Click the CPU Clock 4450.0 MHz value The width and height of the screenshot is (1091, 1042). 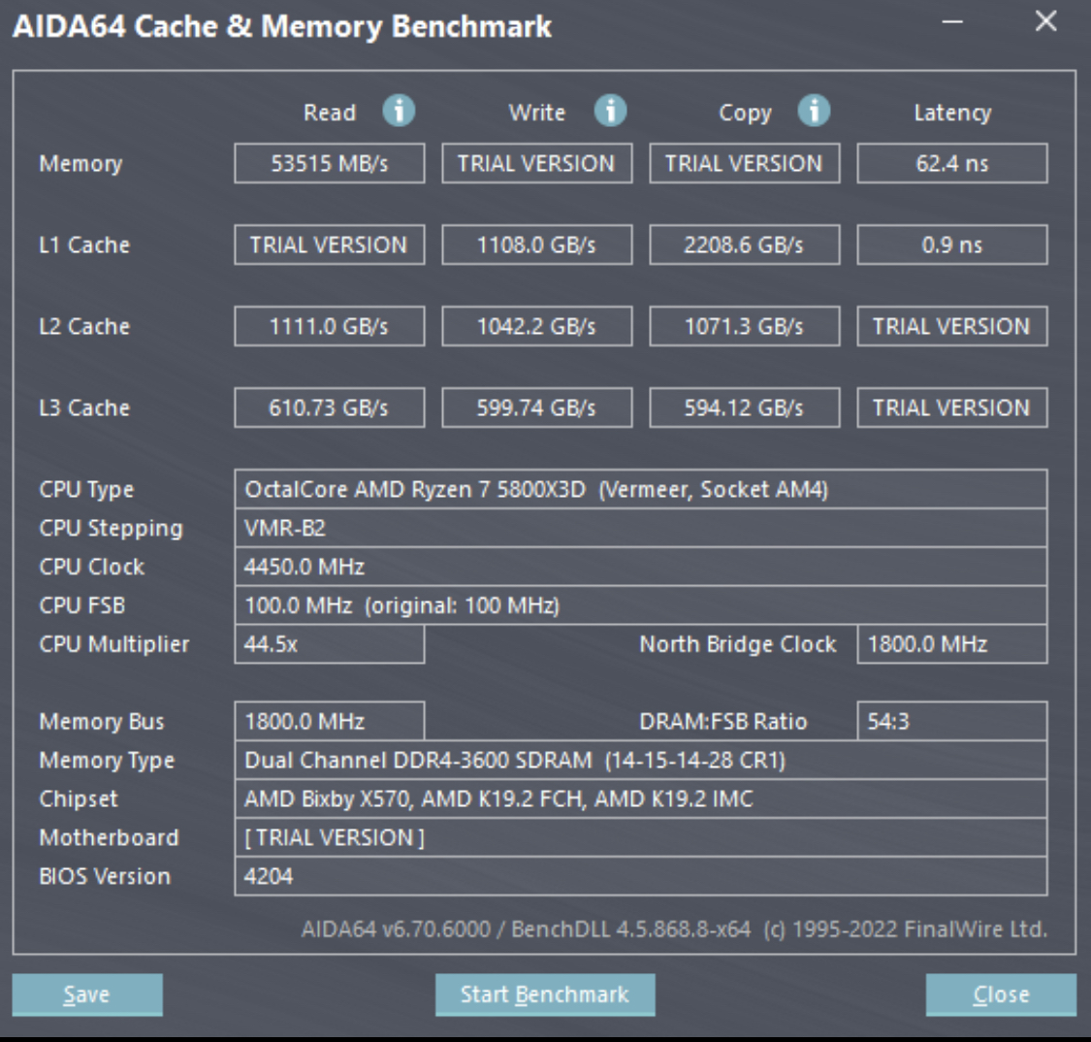point(641,567)
